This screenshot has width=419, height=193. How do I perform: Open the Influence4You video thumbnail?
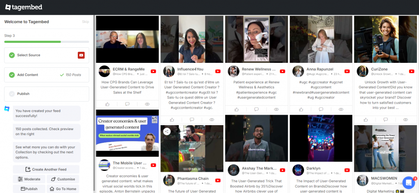(192, 39)
